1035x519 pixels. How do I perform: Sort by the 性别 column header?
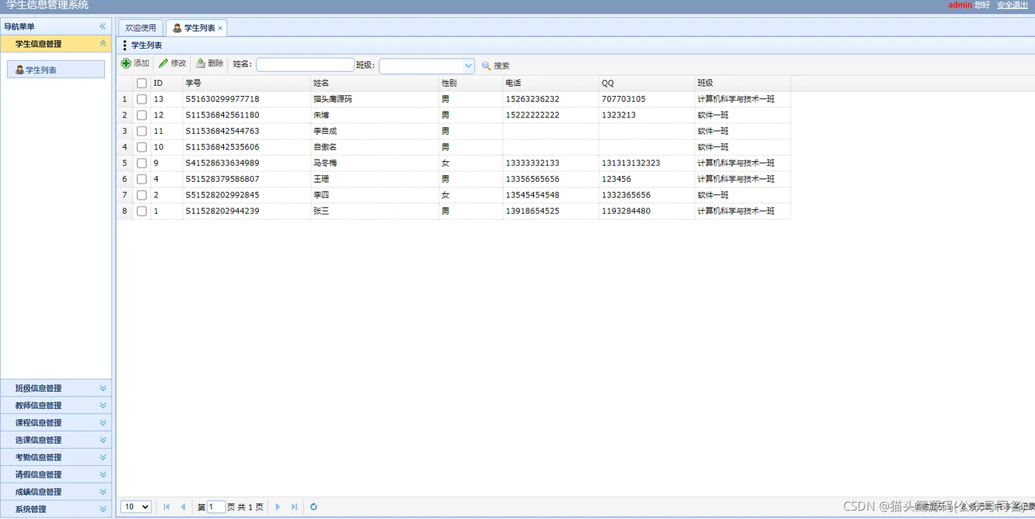pyautogui.click(x=470, y=84)
